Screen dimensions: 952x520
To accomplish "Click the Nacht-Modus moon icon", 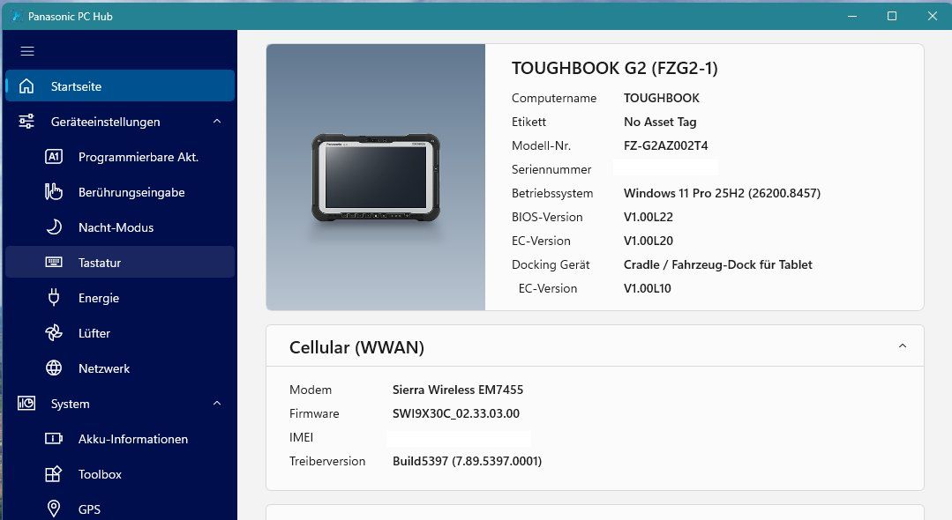I will (54, 227).
